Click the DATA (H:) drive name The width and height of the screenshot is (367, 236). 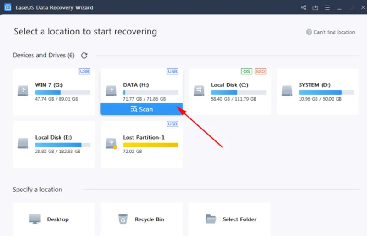(136, 85)
